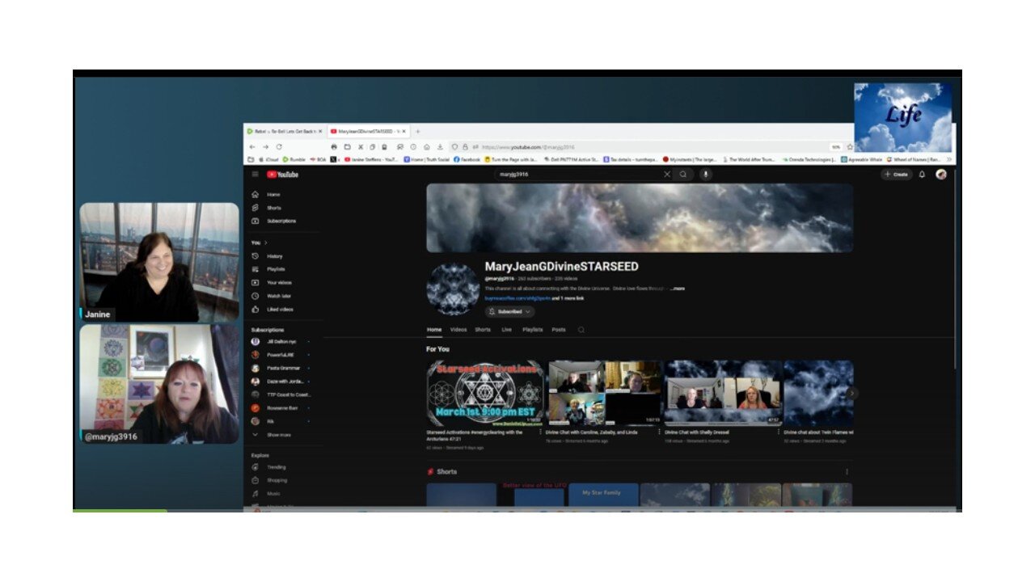This screenshot has height=582, width=1035.
Task: Open YouTube notifications bell
Action: tap(922, 175)
